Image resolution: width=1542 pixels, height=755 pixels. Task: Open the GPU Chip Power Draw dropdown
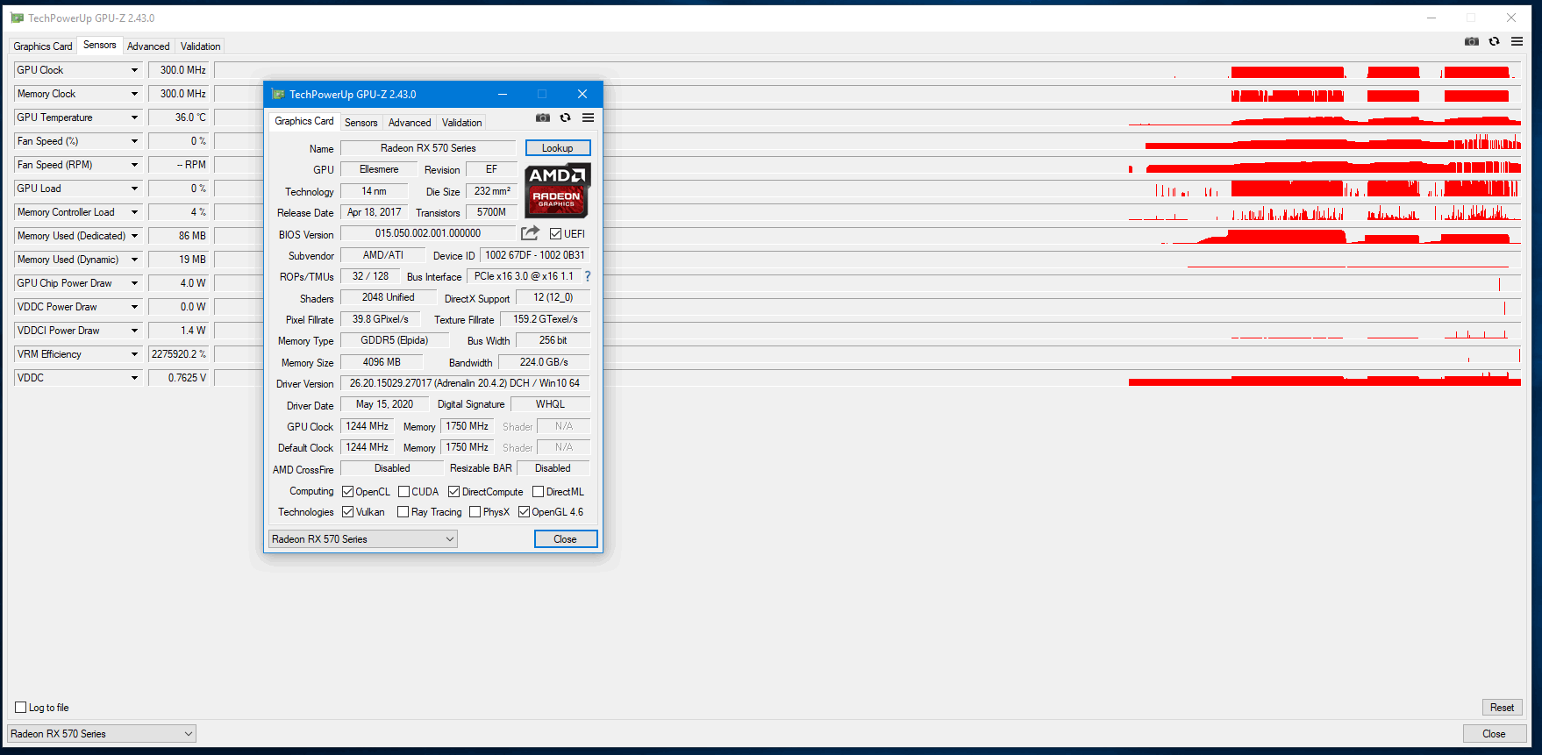click(x=134, y=283)
